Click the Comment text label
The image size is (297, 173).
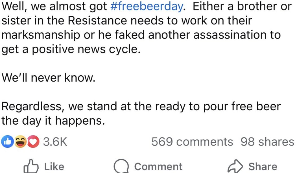158,167
